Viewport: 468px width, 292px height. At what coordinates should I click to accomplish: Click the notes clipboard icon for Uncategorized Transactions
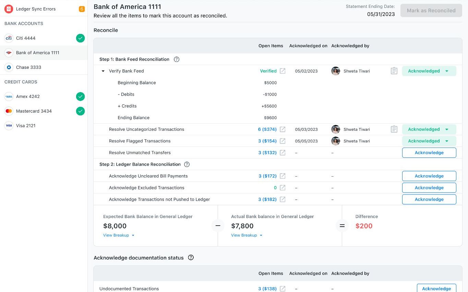394,129
